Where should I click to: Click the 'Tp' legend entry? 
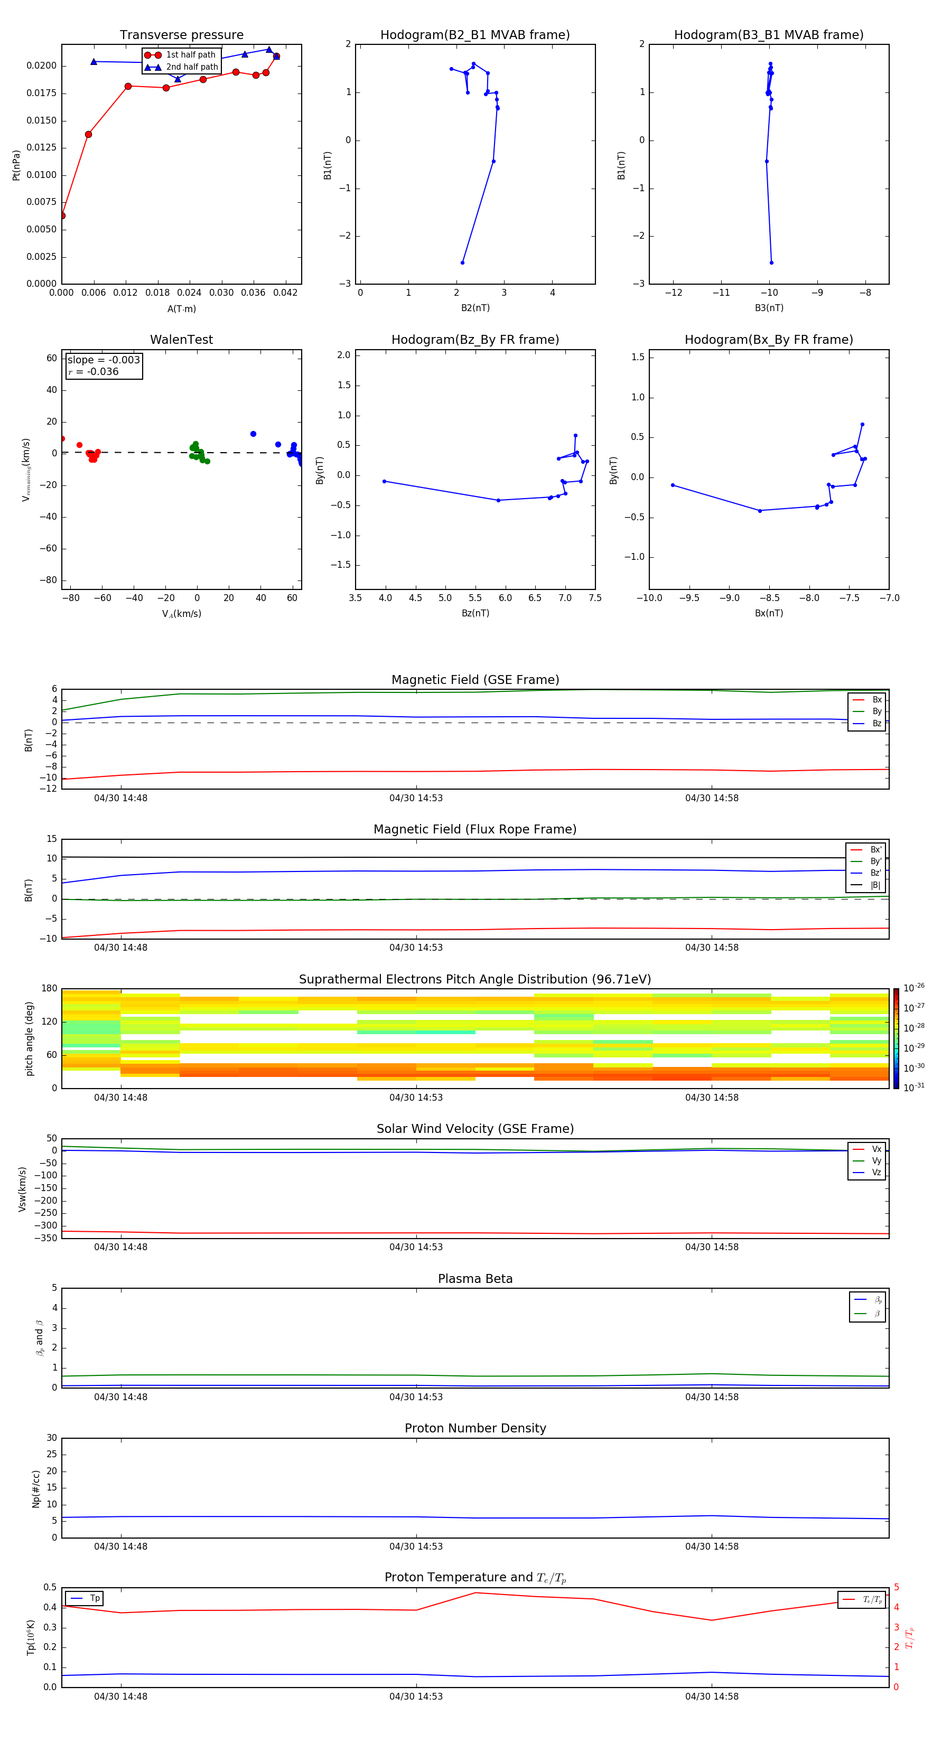point(85,1598)
